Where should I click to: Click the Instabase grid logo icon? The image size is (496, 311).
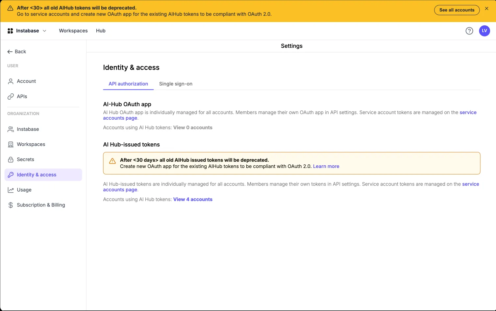[10, 31]
